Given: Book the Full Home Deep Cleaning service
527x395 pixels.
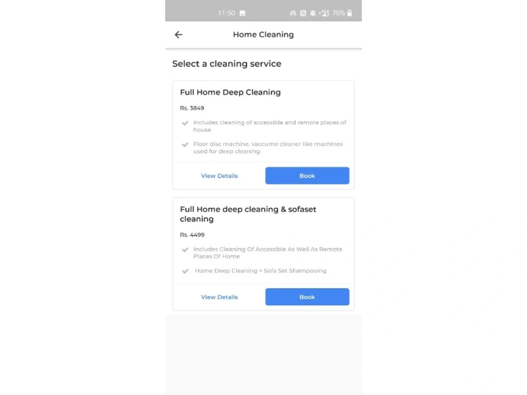Looking at the screenshot, I should pos(307,175).
